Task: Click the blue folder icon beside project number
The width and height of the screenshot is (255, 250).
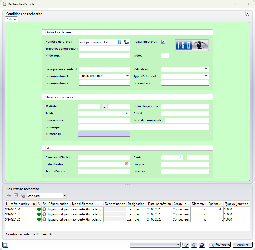Action: coord(120,42)
